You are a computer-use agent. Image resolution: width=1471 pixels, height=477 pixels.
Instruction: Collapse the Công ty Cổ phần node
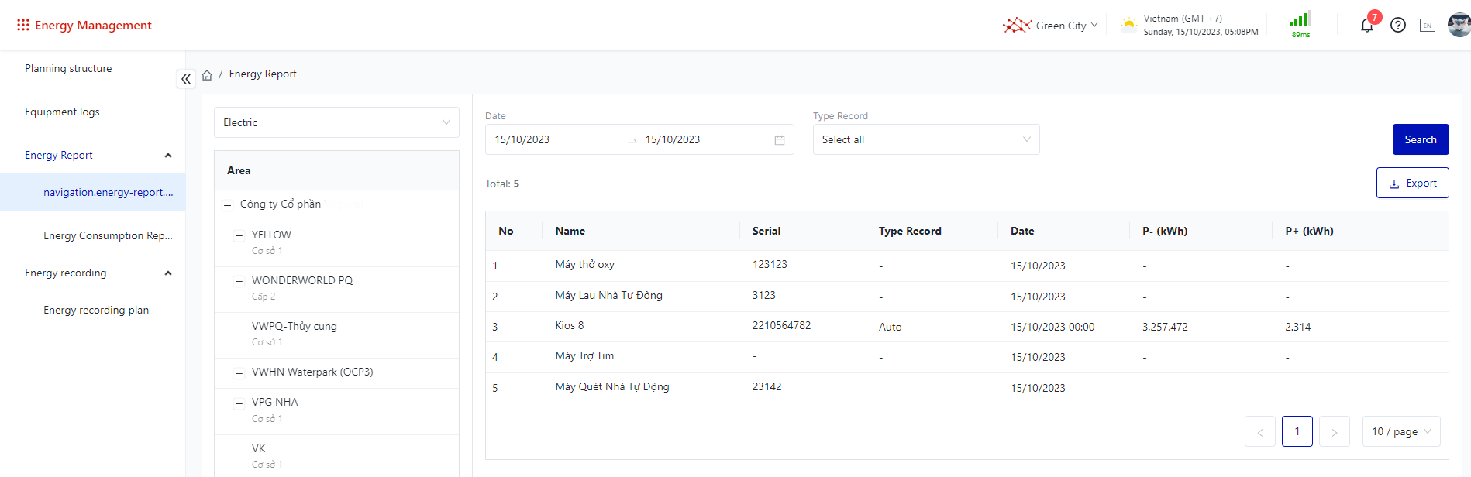click(227, 205)
